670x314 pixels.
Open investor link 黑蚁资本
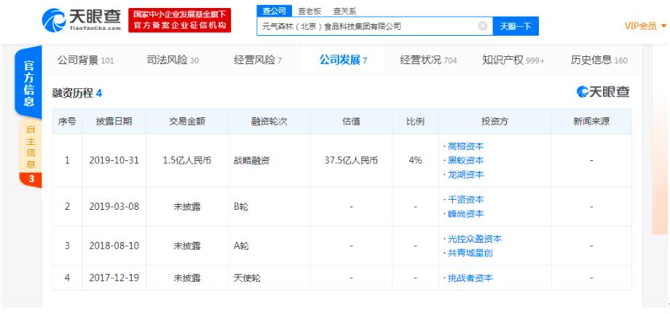point(465,160)
